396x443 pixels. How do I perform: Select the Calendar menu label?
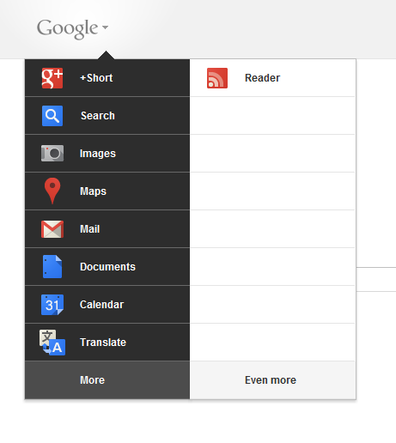101,305
